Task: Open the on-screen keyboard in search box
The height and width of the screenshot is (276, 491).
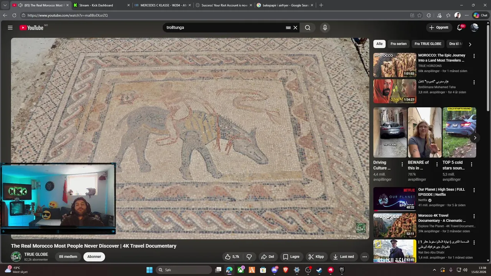Action: pos(288,28)
